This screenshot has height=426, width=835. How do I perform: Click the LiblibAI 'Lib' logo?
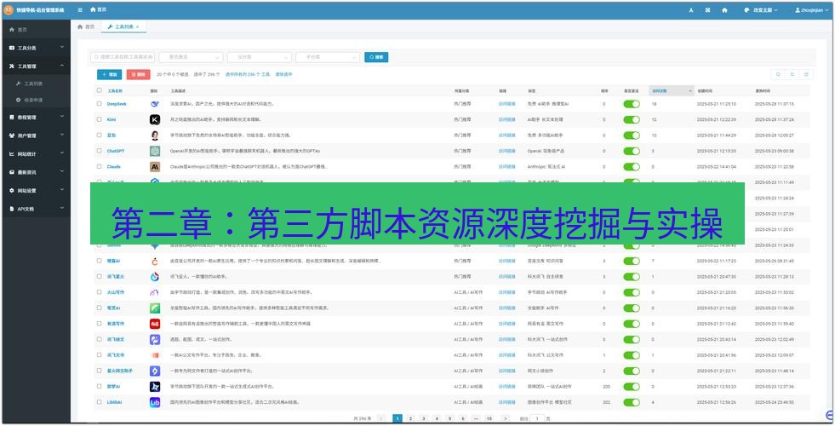click(x=154, y=402)
